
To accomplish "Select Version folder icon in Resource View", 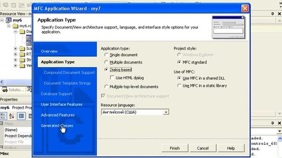I will click(x=22, y=65).
